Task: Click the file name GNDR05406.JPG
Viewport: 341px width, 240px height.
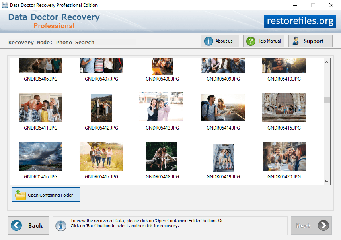Action: [41, 79]
